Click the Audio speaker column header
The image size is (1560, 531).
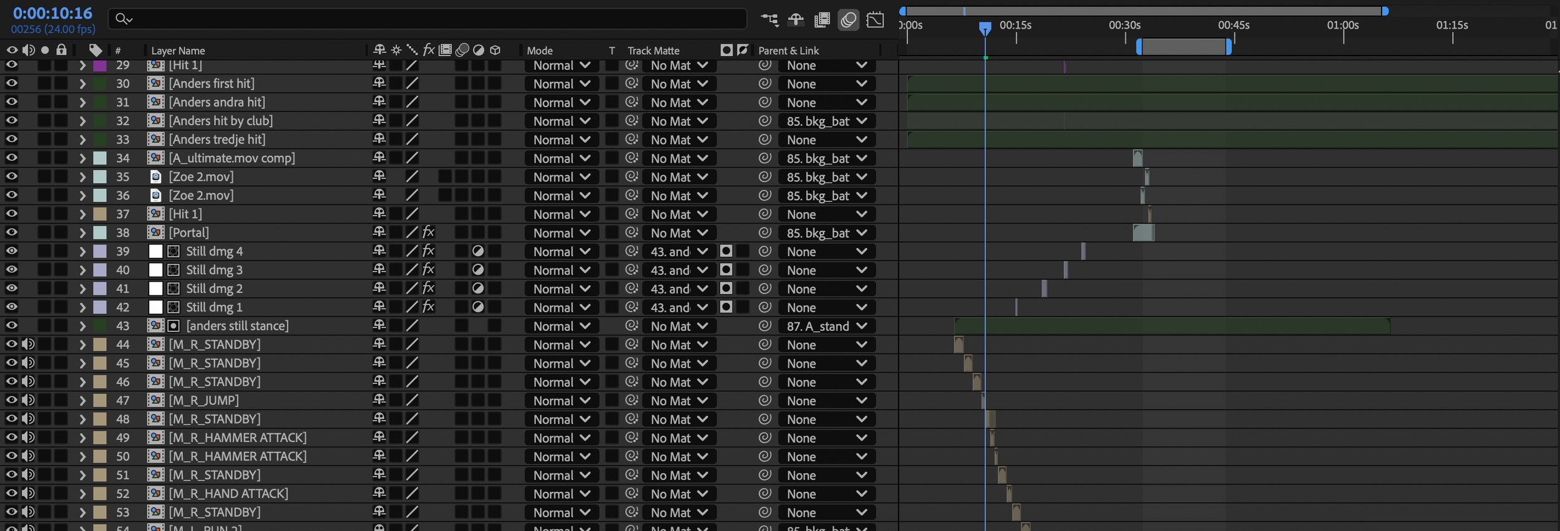[x=29, y=50]
